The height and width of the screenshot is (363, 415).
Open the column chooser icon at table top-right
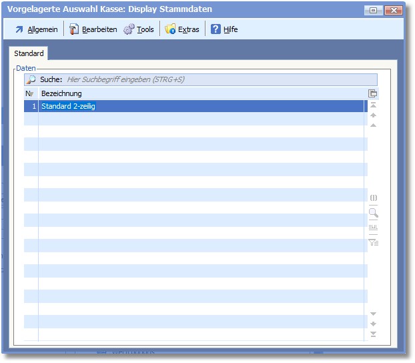(373, 93)
